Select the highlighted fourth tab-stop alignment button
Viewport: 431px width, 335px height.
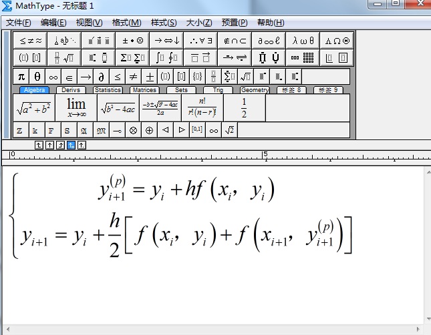(71, 145)
